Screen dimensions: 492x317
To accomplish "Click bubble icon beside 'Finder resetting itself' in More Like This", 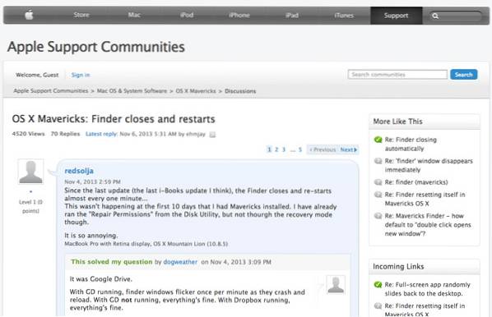I will pyautogui.click(x=378, y=195).
